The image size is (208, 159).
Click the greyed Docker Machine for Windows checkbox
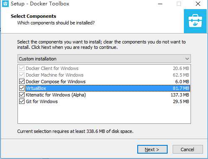(22, 75)
